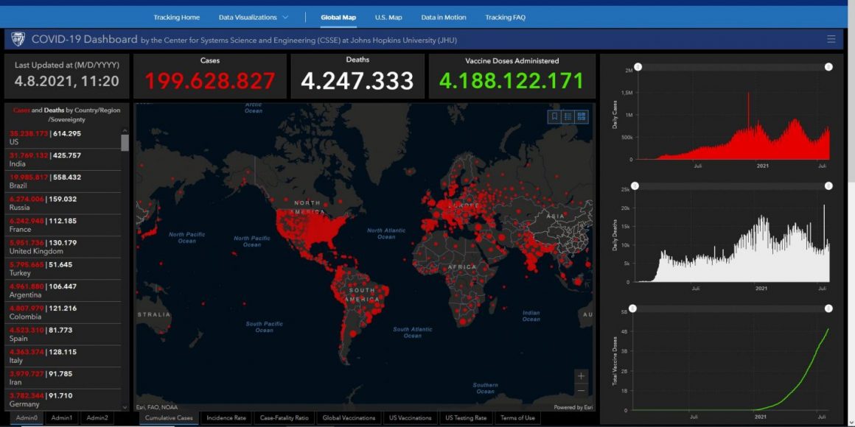This screenshot has height=427, width=855.
Task: Expand the Data Visualizations dropdown
Action: [254, 18]
